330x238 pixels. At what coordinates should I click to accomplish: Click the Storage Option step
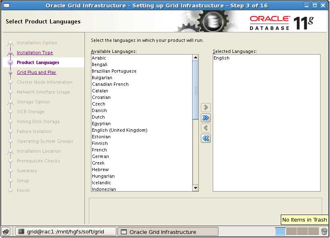(x=33, y=102)
